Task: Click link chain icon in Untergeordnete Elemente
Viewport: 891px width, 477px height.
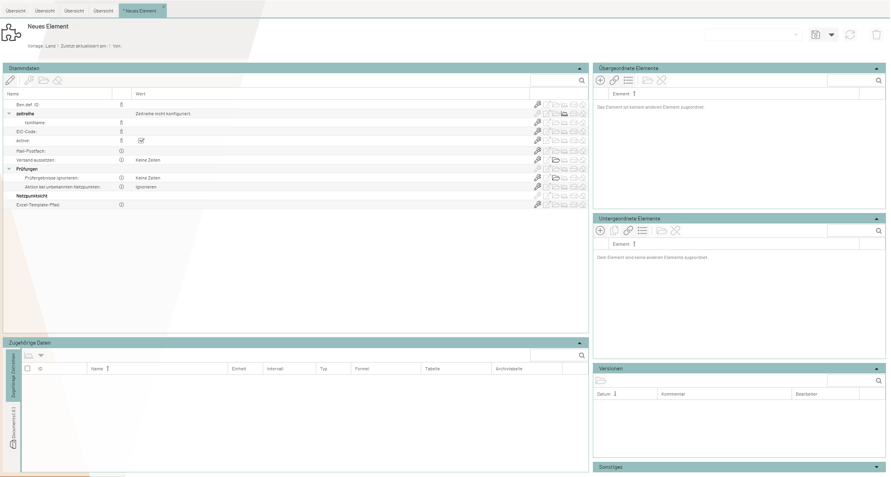Action: coord(628,231)
